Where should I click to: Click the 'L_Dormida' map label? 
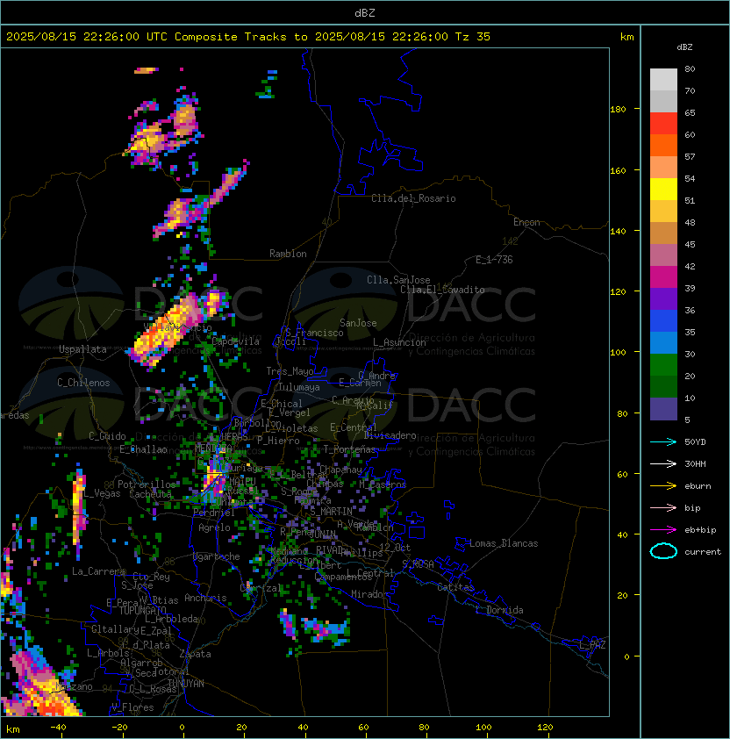click(499, 610)
